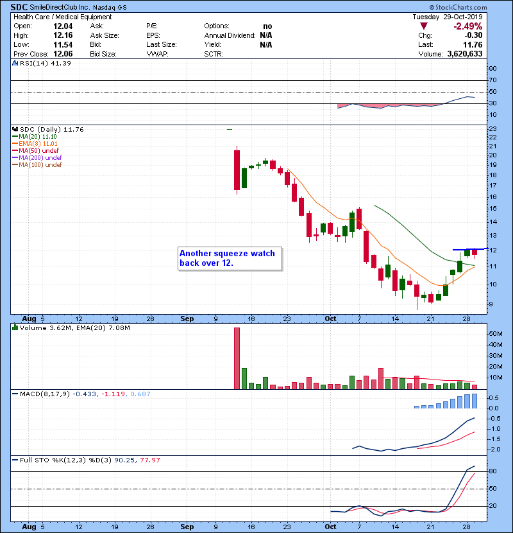Click 'Health Care / Medical Equipment' sector text
This screenshot has width=513, height=533.
(x=62, y=17)
